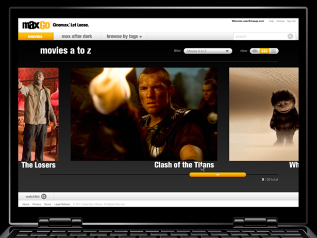Open the max after dark tab

76,37
